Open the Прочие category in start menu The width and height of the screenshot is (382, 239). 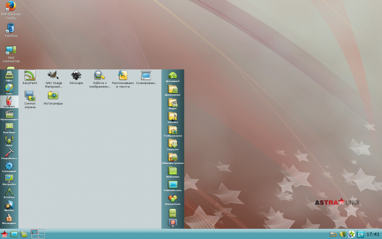[x=9, y=206]
